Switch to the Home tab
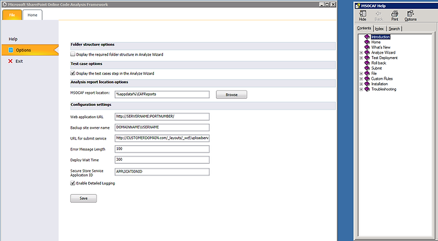This screenshot has width=438, height=241. [x=32, y=15]
